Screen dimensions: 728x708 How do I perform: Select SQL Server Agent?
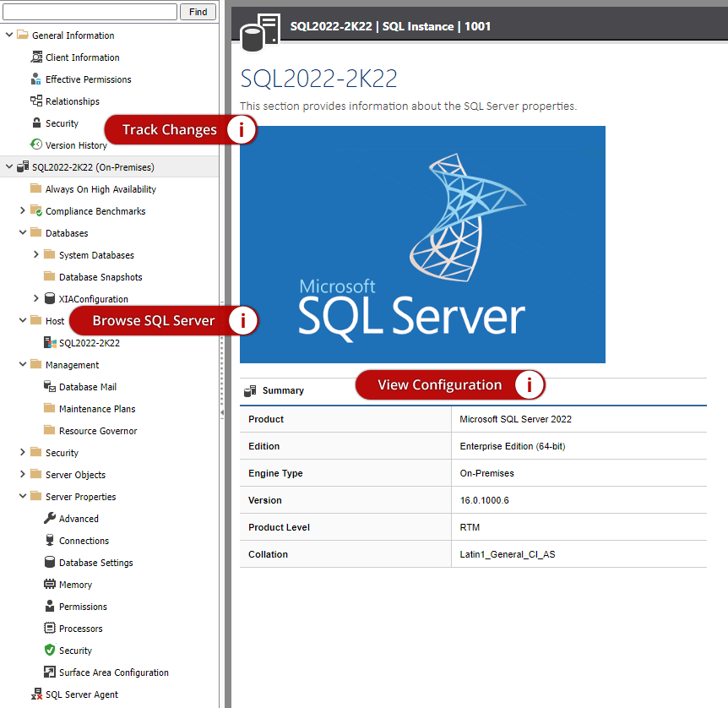click(82, 694)
